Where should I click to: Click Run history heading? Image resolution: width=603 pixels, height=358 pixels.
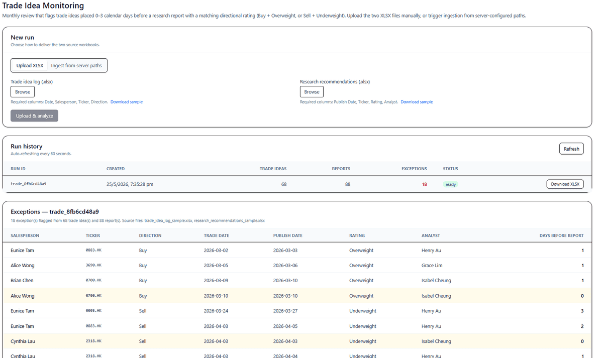tap(27, 147)
